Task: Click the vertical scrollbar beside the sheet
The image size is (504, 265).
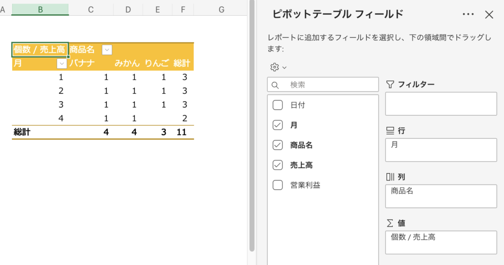Action: pos(252,123)
